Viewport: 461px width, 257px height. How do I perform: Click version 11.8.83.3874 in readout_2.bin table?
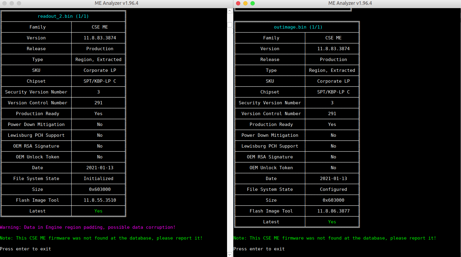[100, 38]
